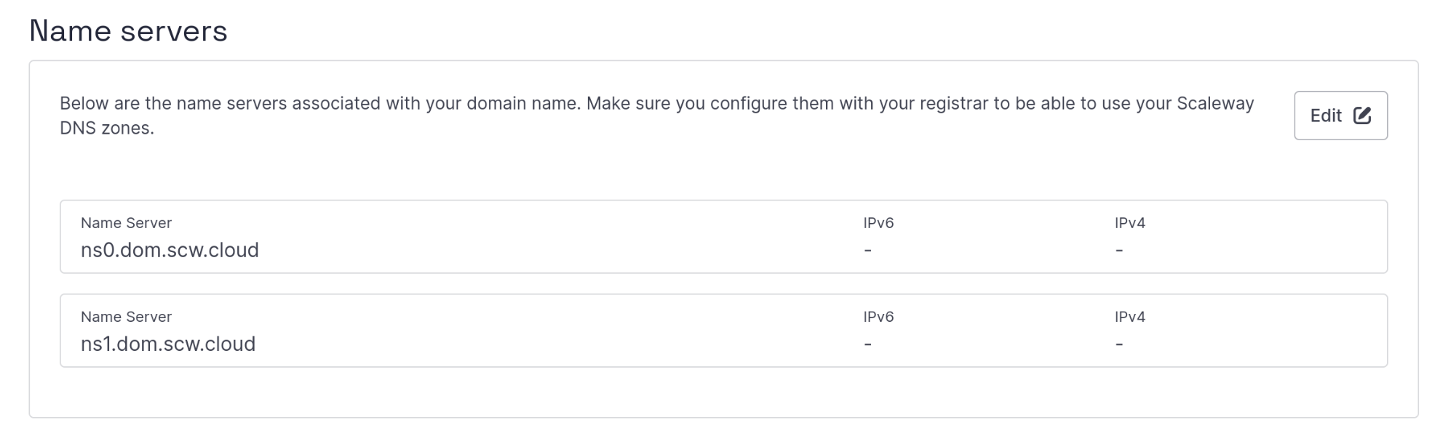The height and width of the screenshot is (441, 1451).
Task: Click the empty IPv6 value for ns0
Action: 867,251
